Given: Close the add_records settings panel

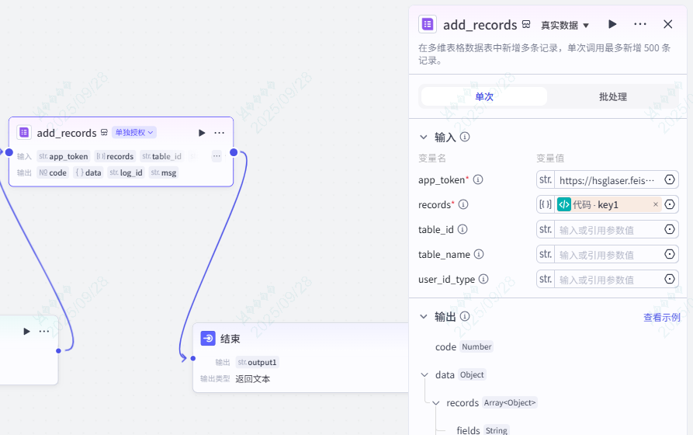Looking at the screenshot, I should coord(668,24).
